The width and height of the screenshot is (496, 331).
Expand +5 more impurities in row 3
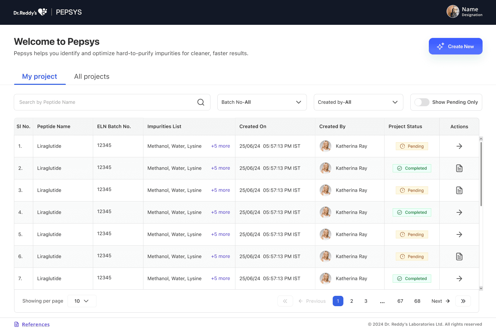[x=220, y=190]
